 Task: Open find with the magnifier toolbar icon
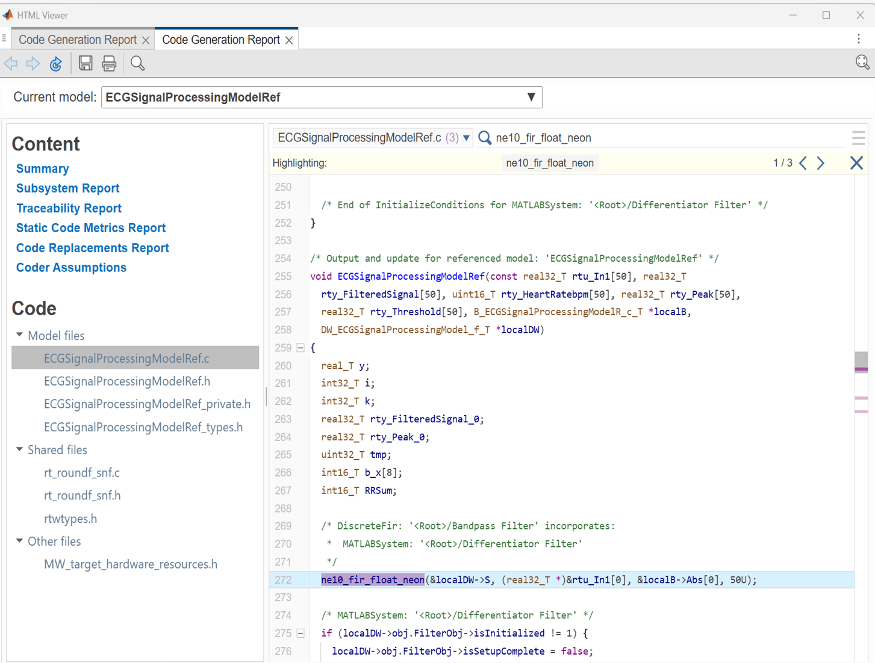pyautogui.click(x=138, y=63)
